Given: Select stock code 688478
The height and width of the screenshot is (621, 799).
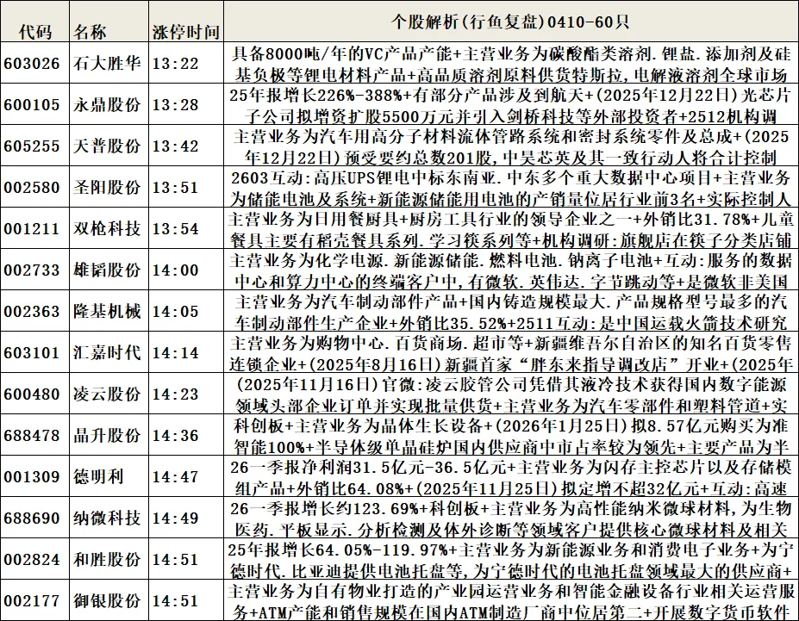Looking at the screenshot, I should point(32,436).
